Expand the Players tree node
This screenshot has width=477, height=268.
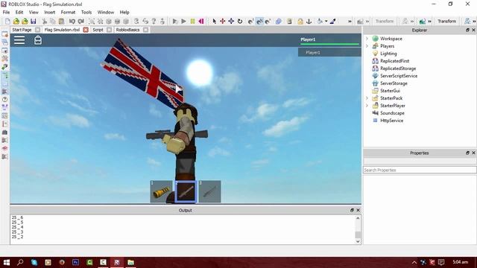point(367,46)
